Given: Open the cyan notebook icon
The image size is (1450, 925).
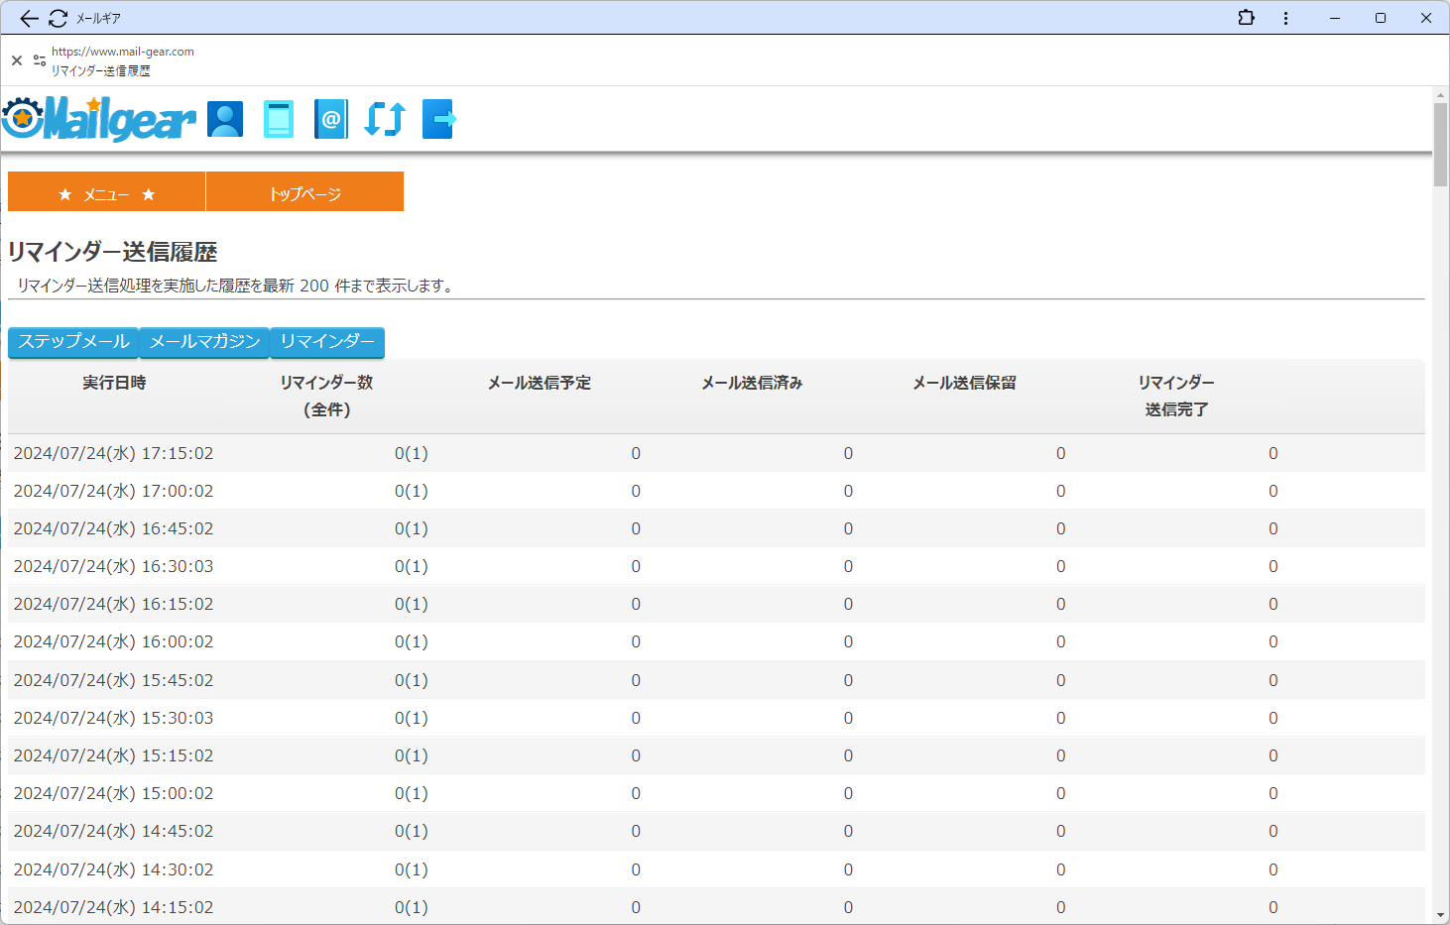Looking at the screenshot, I should (279, 119).
